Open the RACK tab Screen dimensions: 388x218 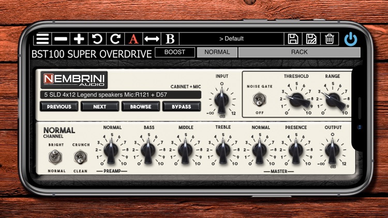click(299, 52)
